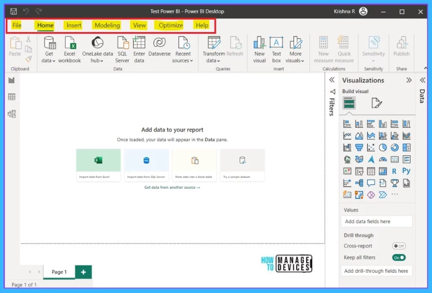Select the R script visual
The height and width of the screenshot is (293, 432).
tap(394, 171)
